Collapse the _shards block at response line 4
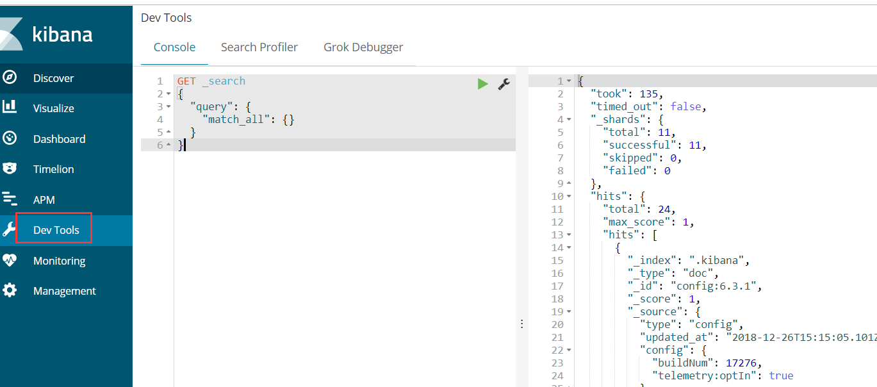The image size is (877, 387). pos(569,120)
